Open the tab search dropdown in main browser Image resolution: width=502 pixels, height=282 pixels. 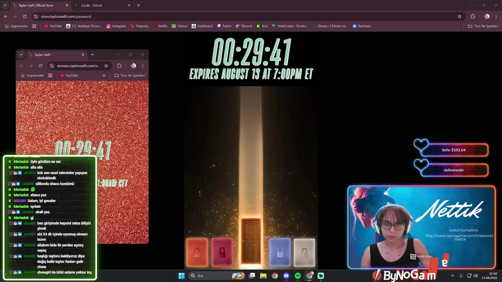pos(5,5)
